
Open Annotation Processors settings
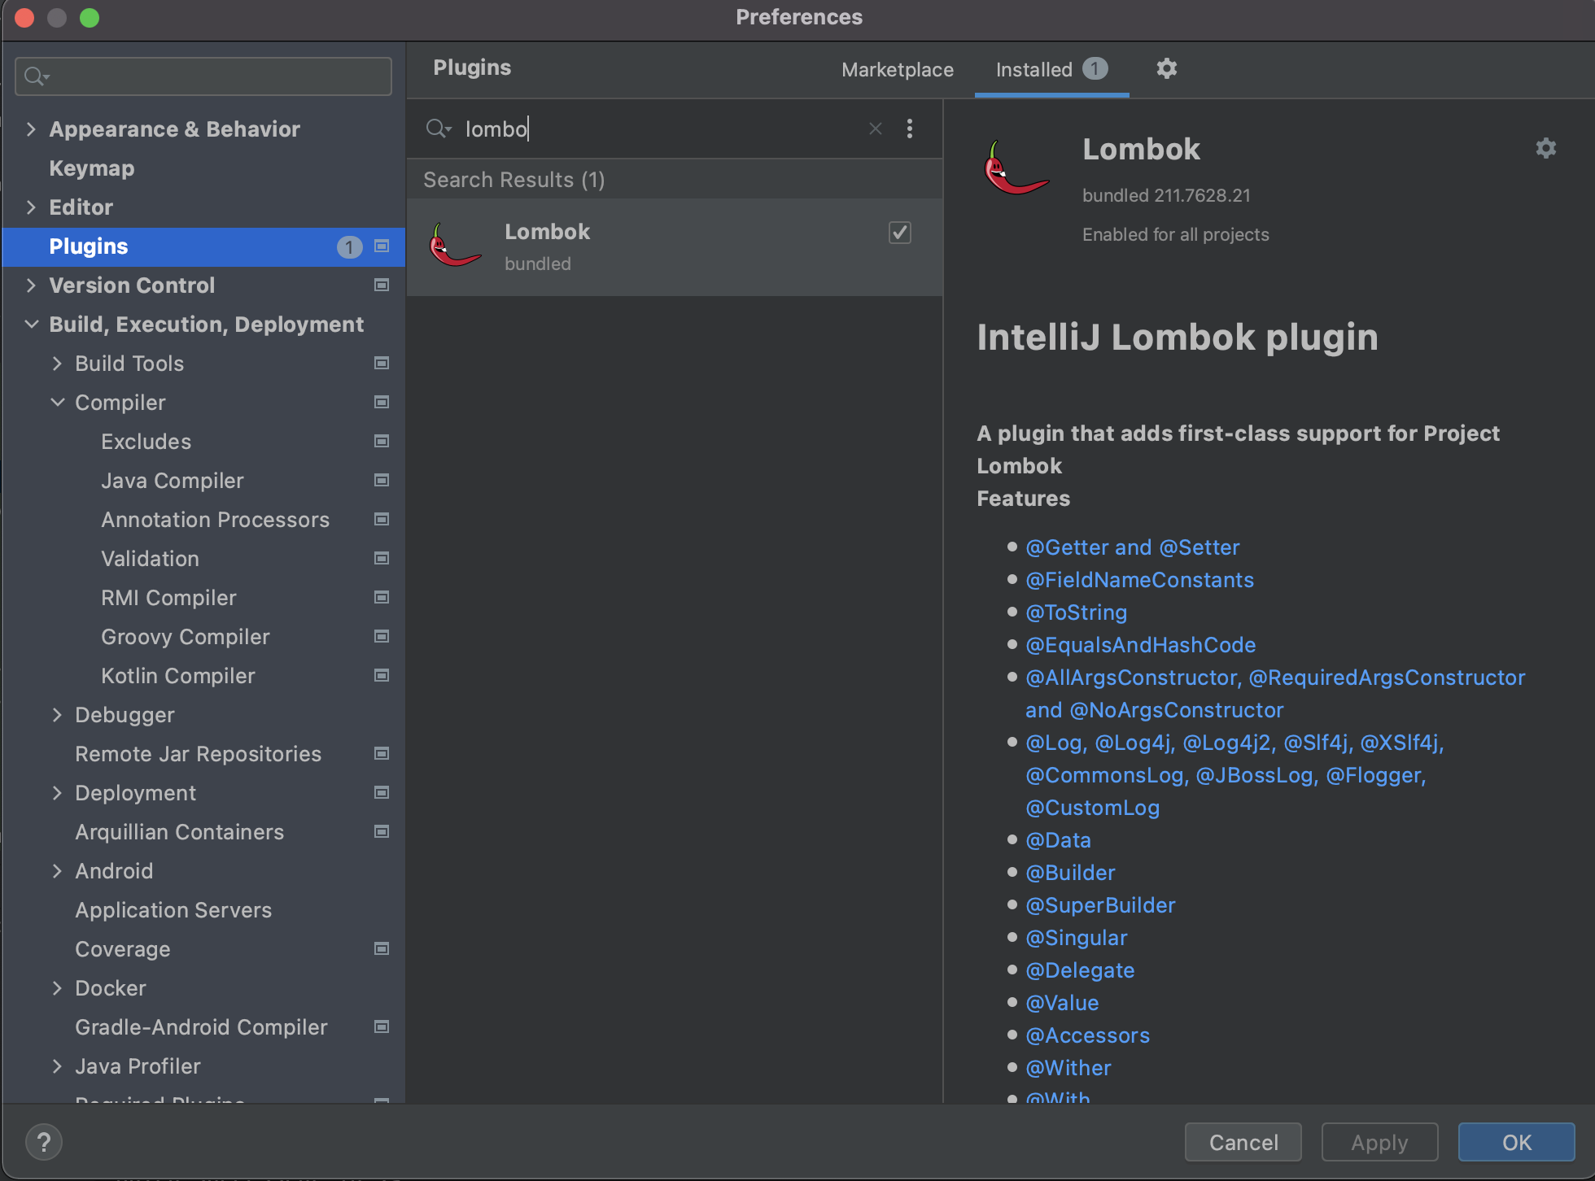(x=215, y=519)
